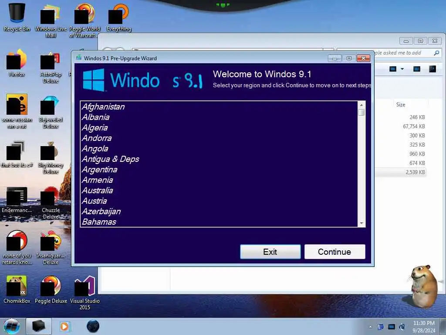The height and width of the screenshot is (335, 446).
Task: Click the Explorer help icon
Action: (x=432, y=69)
